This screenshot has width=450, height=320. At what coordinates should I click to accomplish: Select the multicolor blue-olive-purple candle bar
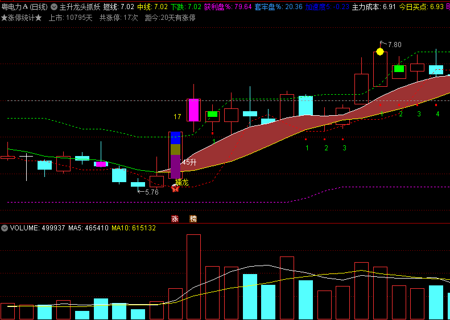[175, 155]
